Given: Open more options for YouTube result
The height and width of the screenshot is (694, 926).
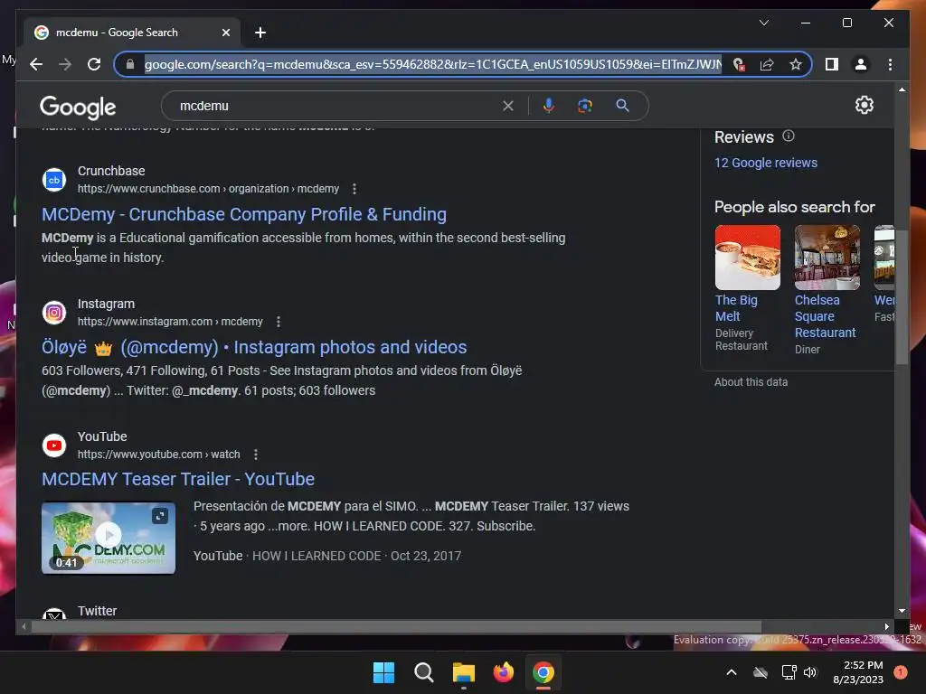Looking at the screenshot, I should 256,455.
